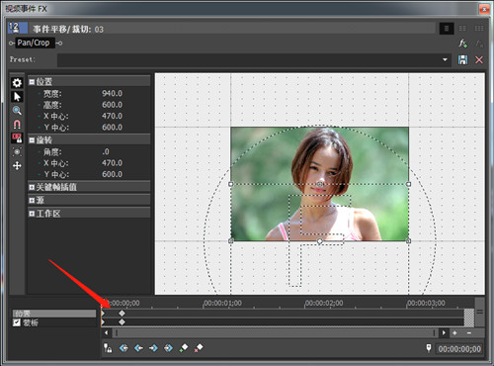
Task: Open the Show Properties gear tool
Action: 17,83
